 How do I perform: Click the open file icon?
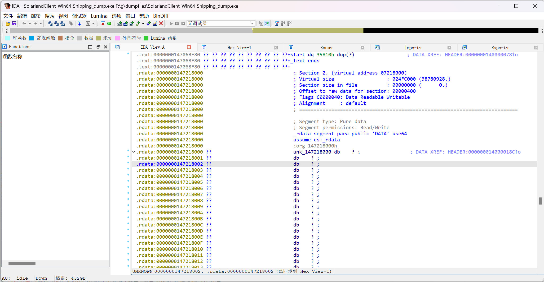click(x=8, y=24)
